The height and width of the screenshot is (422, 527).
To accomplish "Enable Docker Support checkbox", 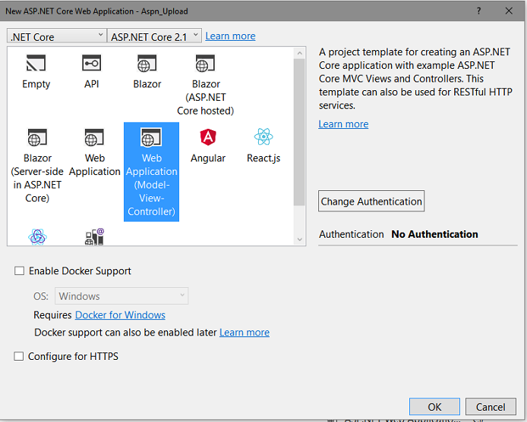I will point(19,270).
